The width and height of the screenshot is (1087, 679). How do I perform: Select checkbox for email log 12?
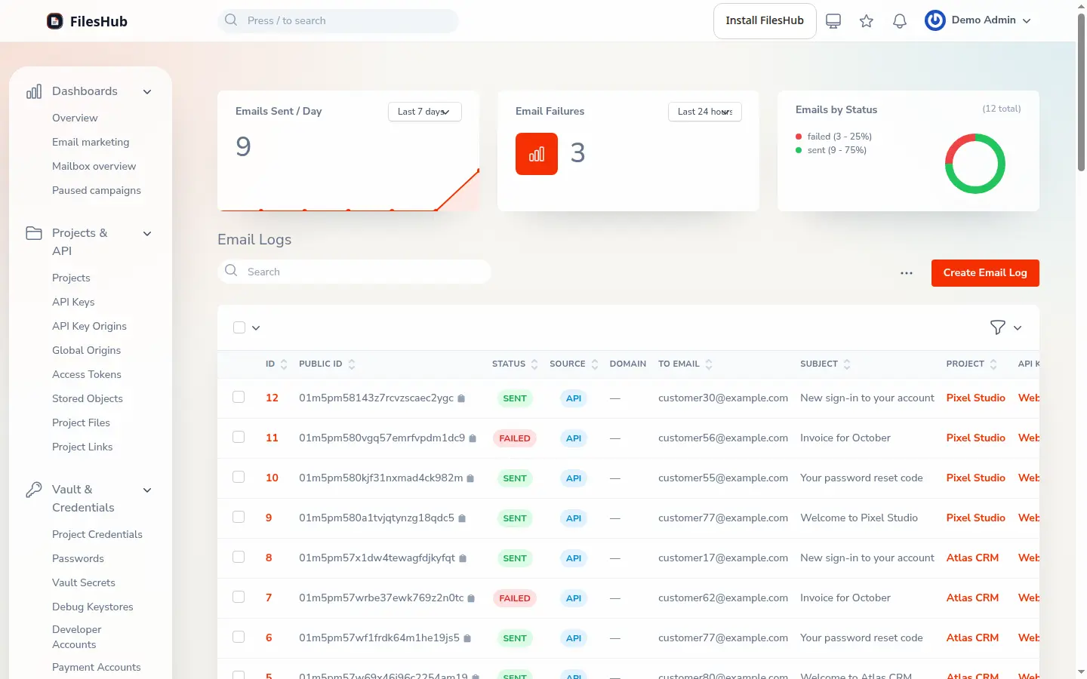point(239,397)
